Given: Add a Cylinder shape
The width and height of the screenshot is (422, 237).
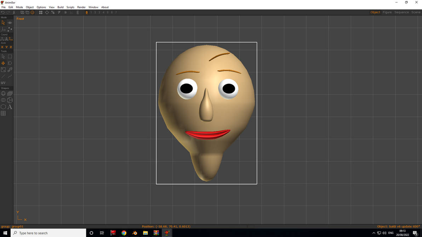Looking at the screenshot, I should 3,100.
